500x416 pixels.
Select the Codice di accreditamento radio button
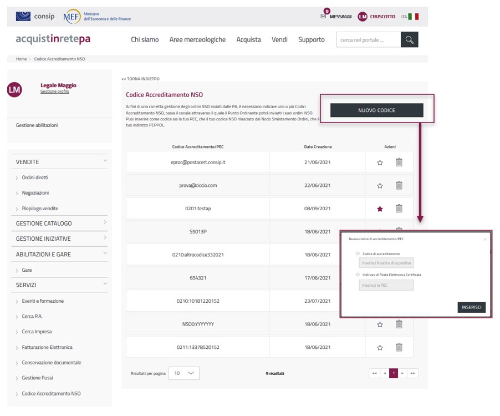pyautogui.click(x=358, y=253)
